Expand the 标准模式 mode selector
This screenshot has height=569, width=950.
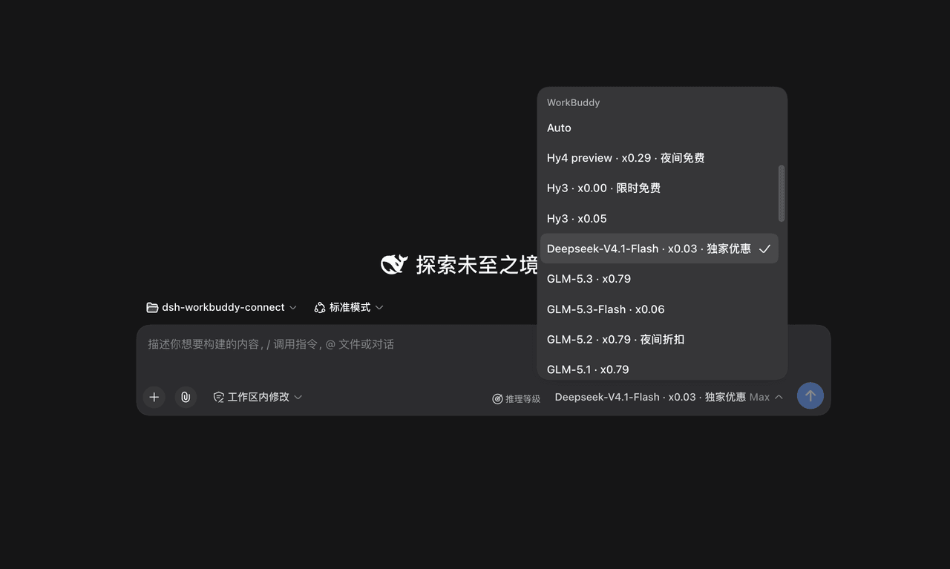349,307
